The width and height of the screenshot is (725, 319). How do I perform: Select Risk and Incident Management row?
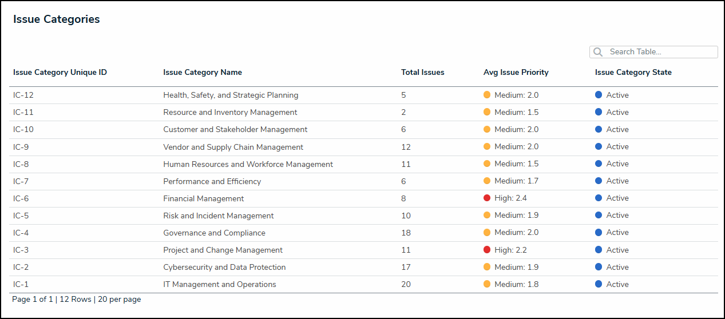(219, 216)
